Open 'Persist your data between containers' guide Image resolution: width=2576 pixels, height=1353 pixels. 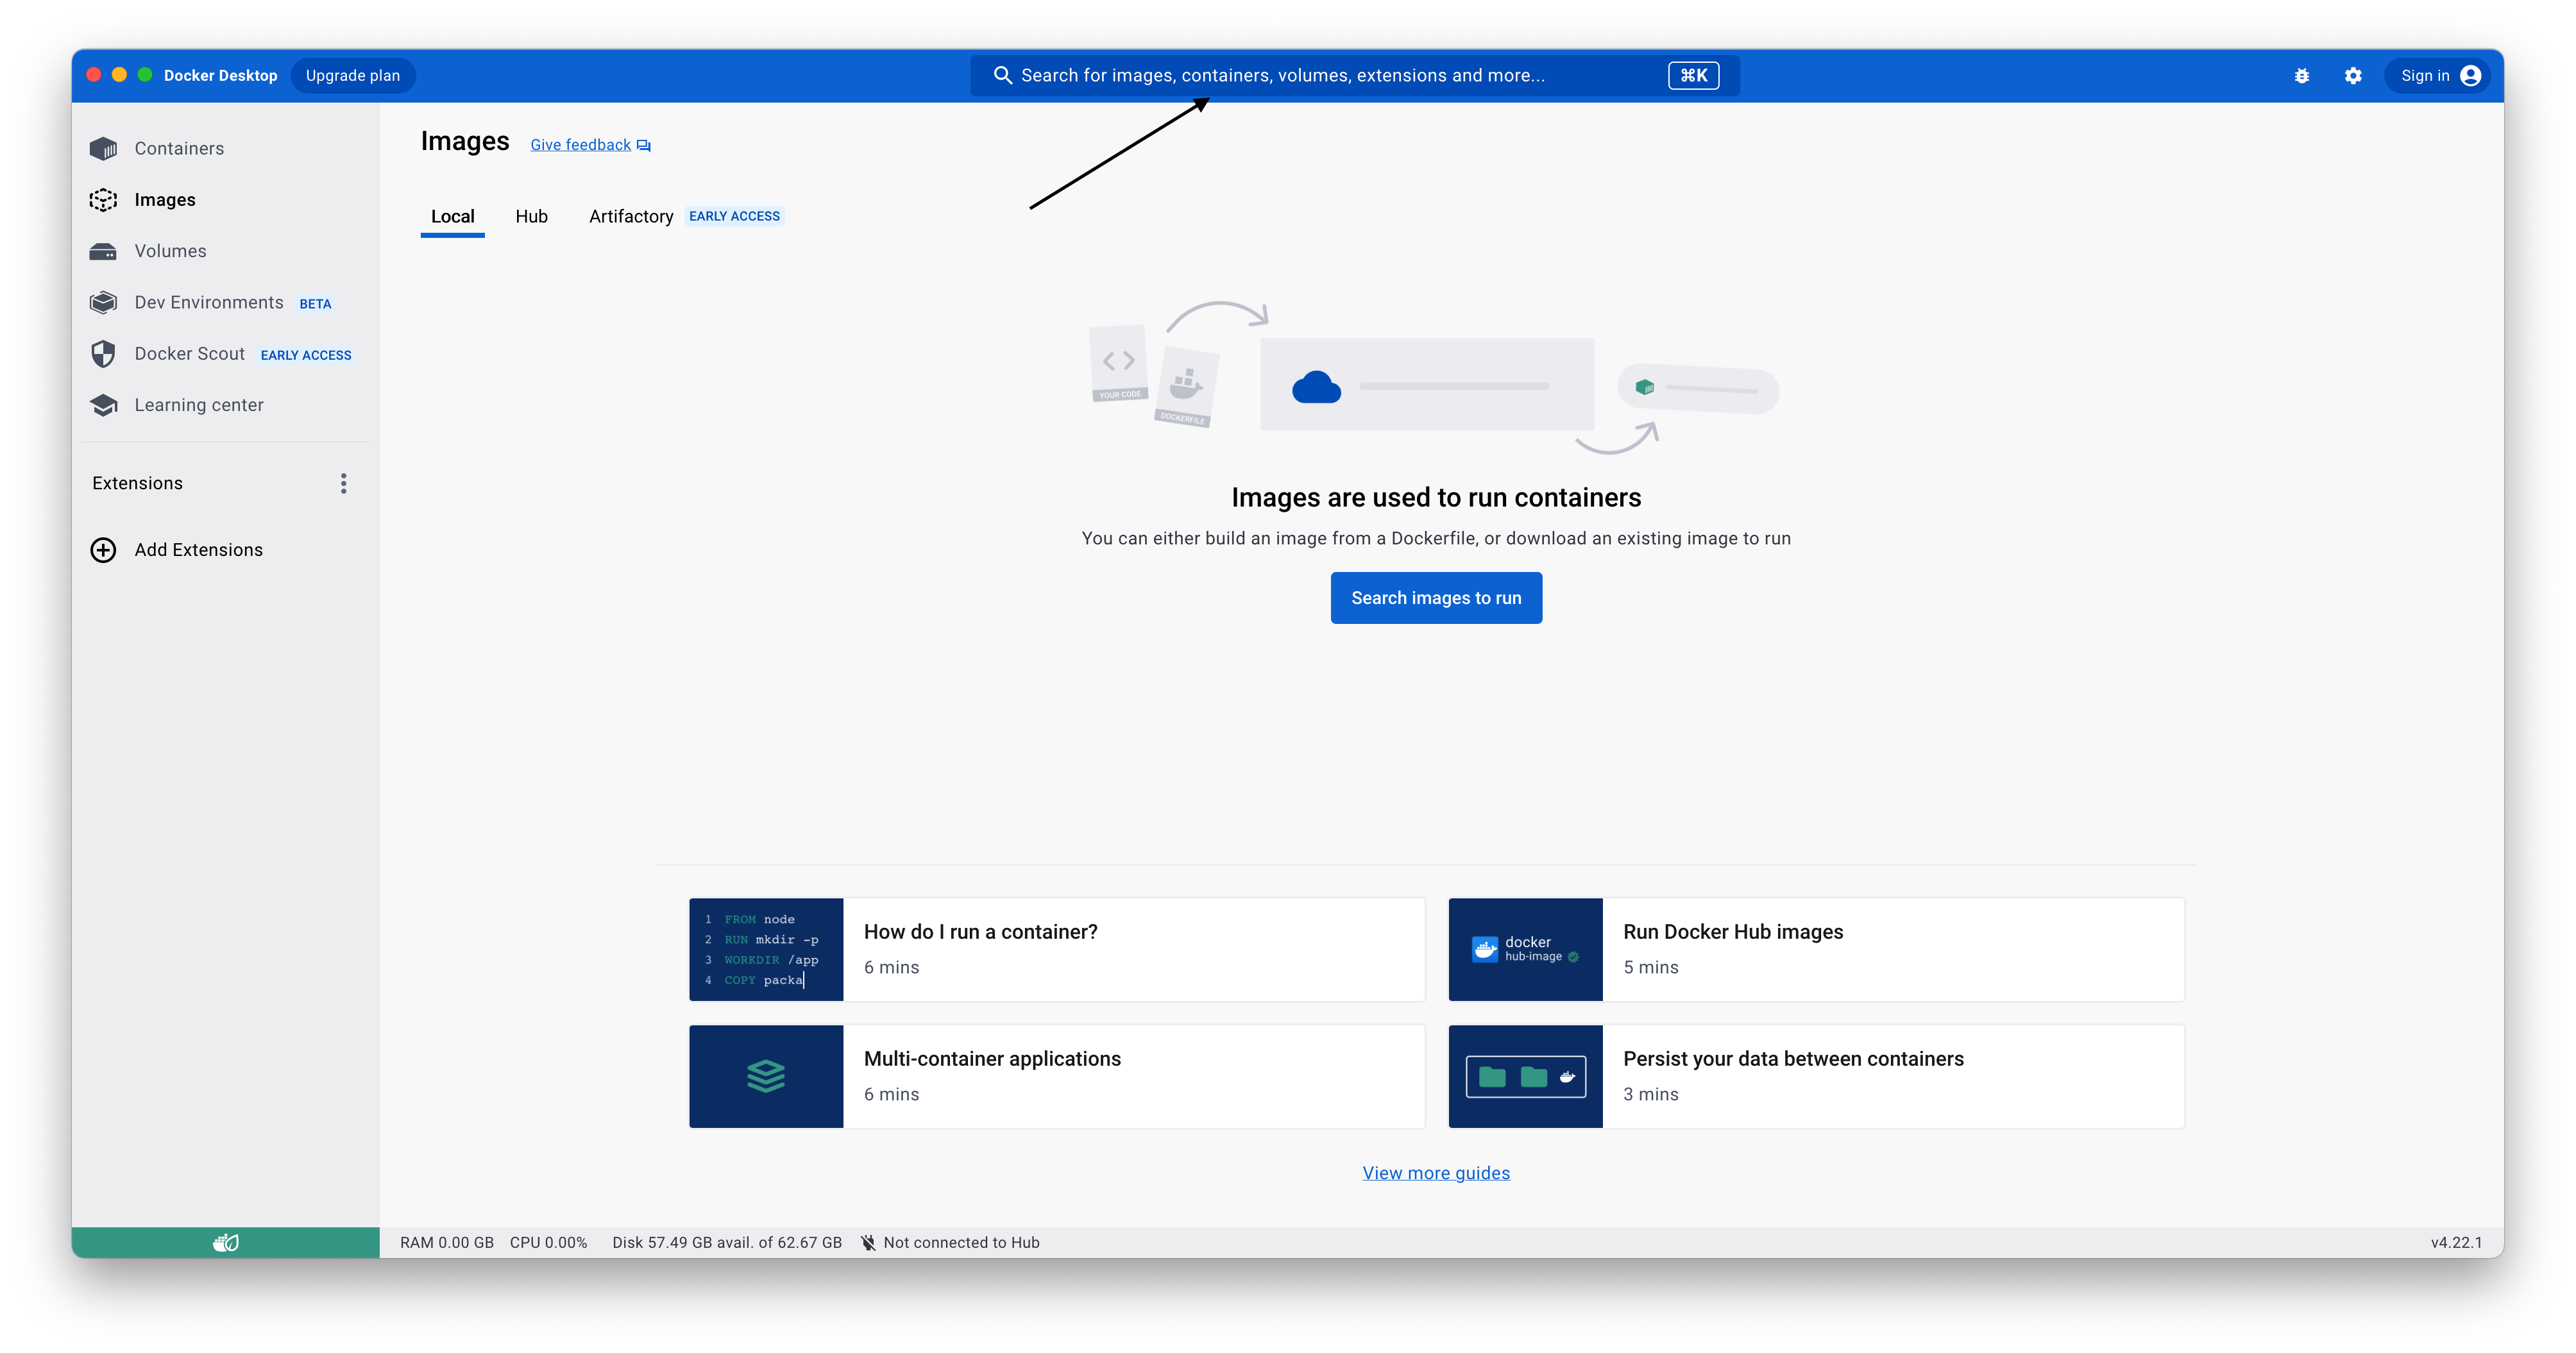click(1816, 1077)
